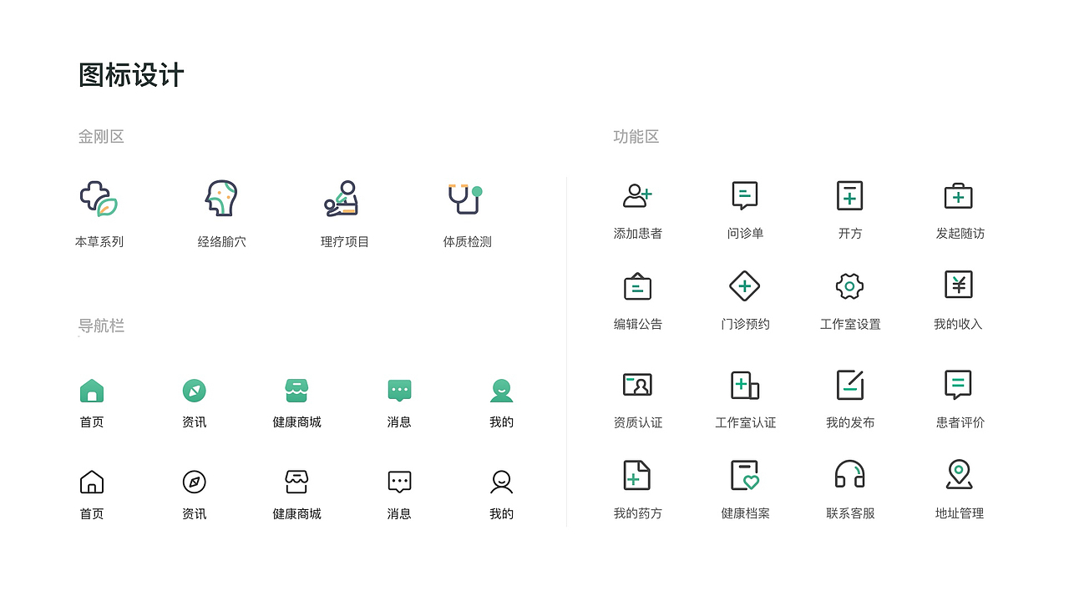
Task: Open the 工作室设置 gear icon
Action: pos(849,286)
